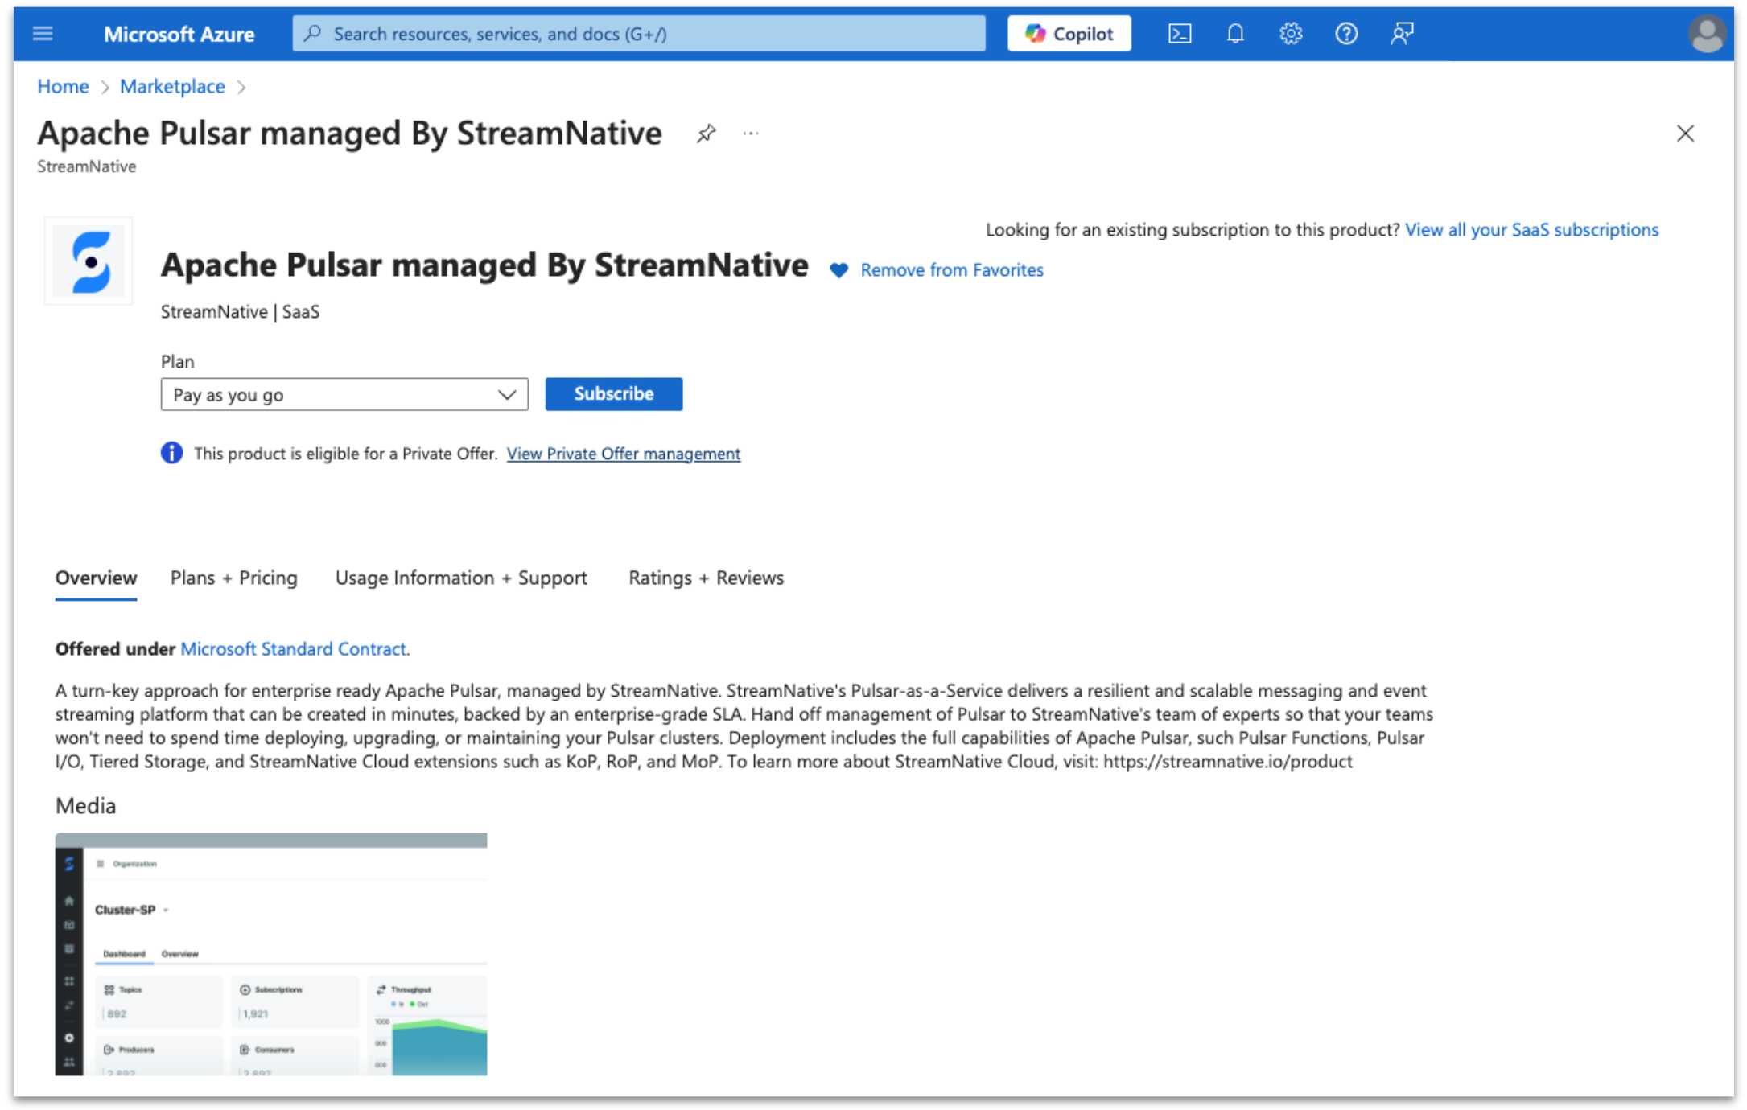Viewport: 1747px width, 1110px height.
Task: Expand the Pay as you go plan dropdown
Action: tap(344, 395)
